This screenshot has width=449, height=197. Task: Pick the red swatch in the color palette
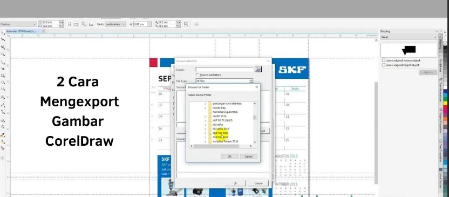tap(445, 107)
